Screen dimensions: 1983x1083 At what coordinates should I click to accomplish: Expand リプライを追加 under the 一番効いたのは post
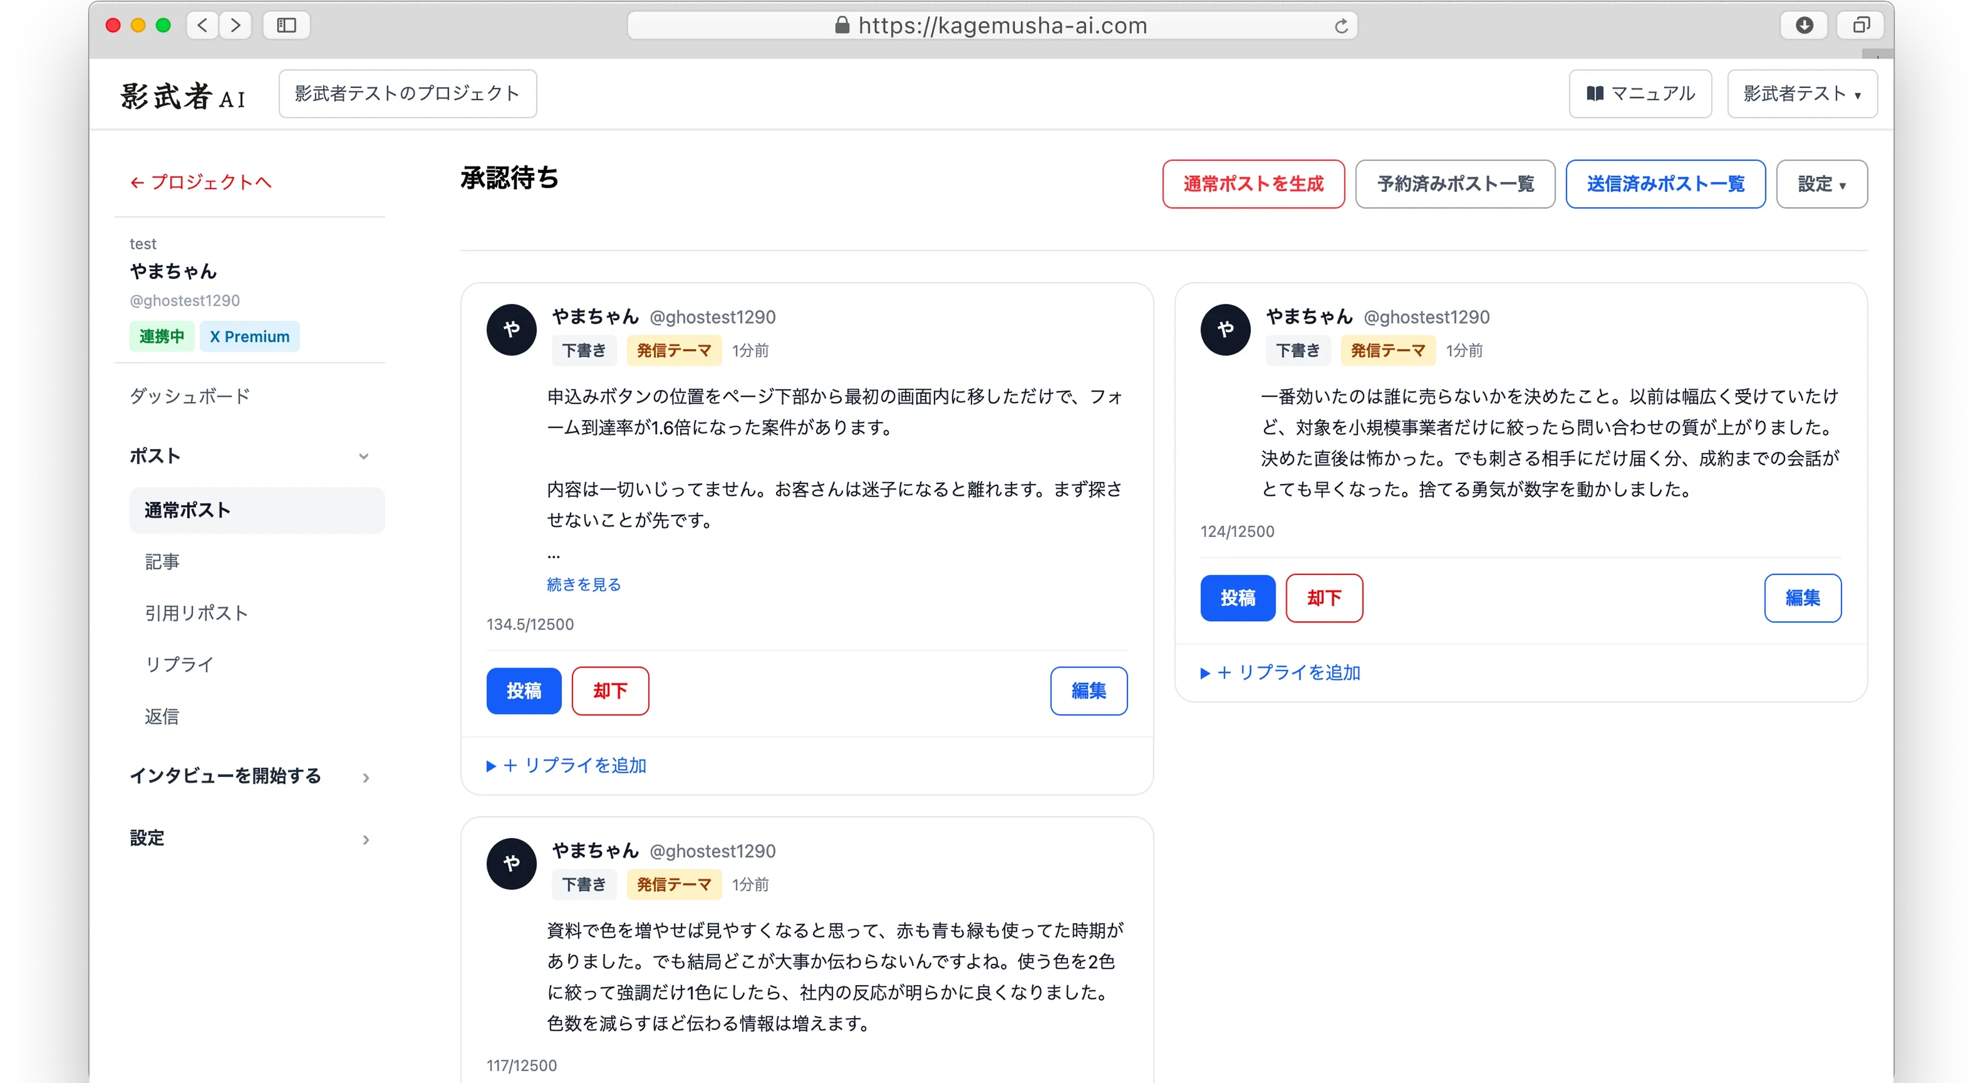click(1281, 672)
